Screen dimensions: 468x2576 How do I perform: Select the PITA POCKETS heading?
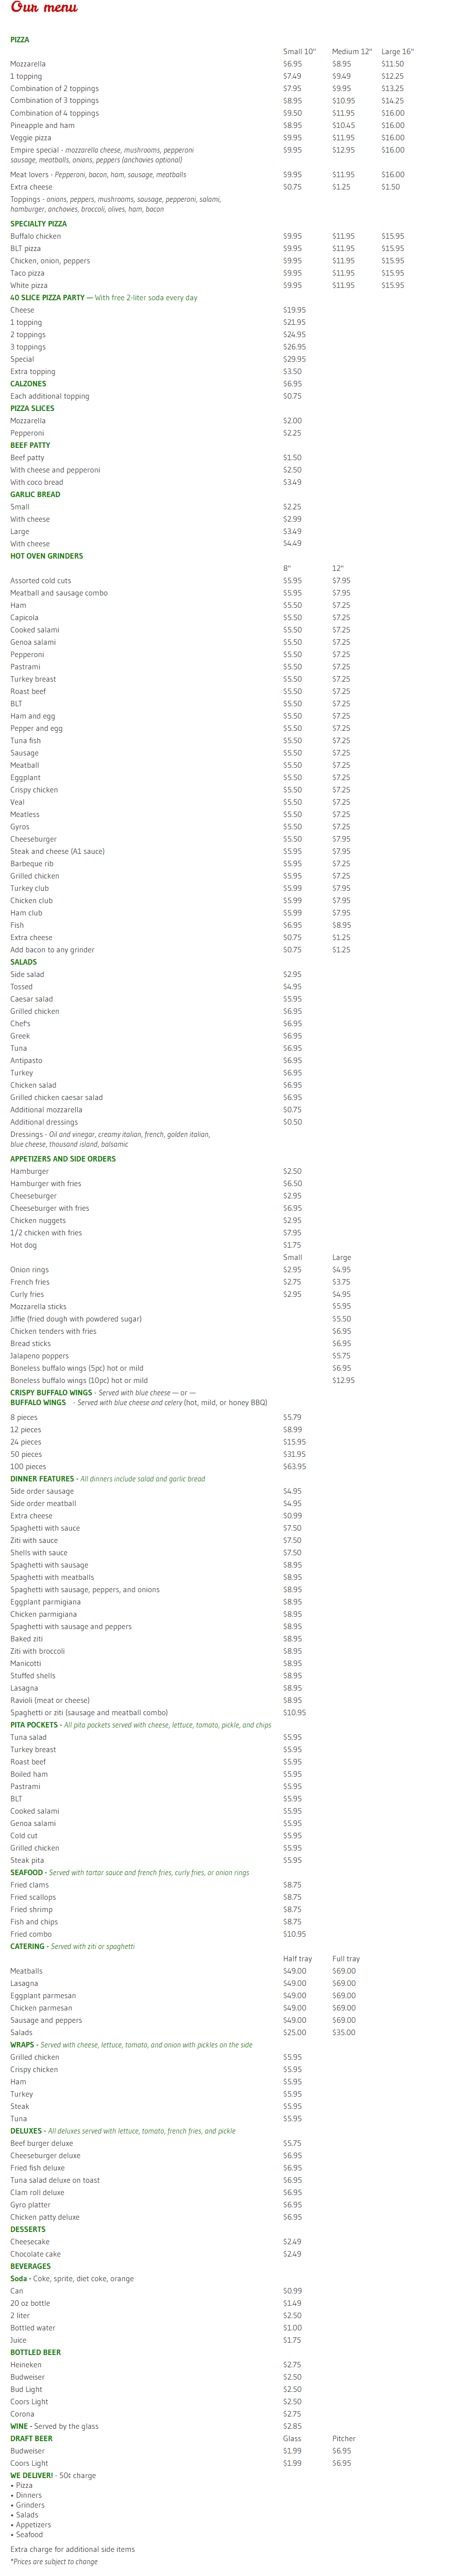click(x=33, y=1725)
